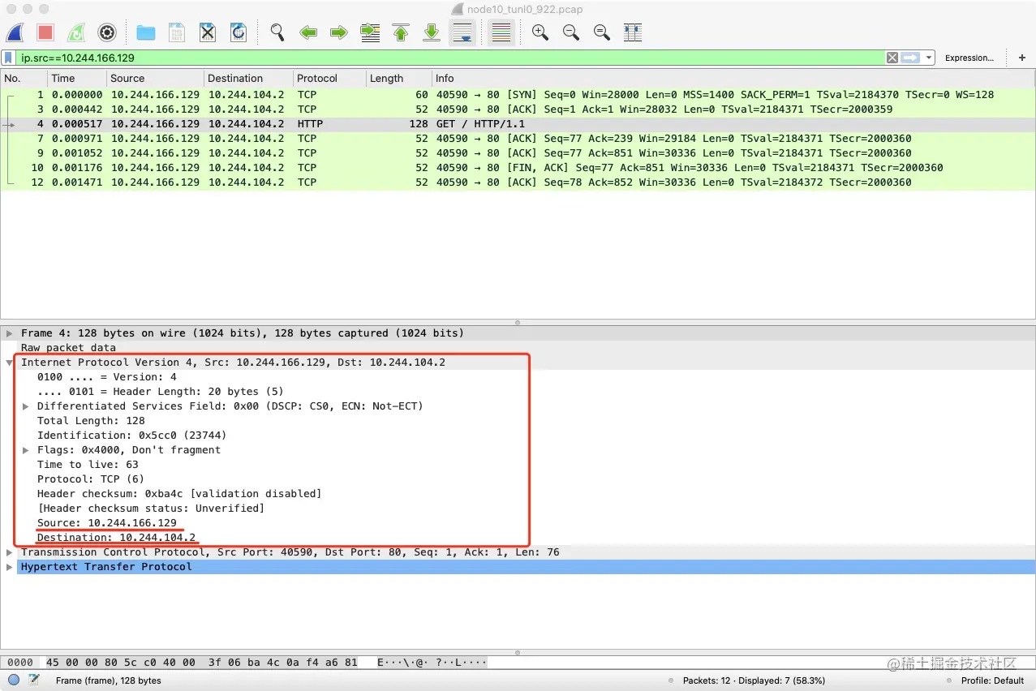Clear the display filter

click(892, 58)
